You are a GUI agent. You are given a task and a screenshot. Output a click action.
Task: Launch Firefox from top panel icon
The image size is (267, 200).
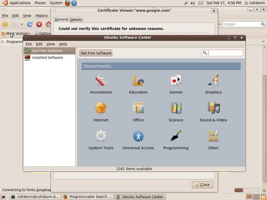point(68,3)
